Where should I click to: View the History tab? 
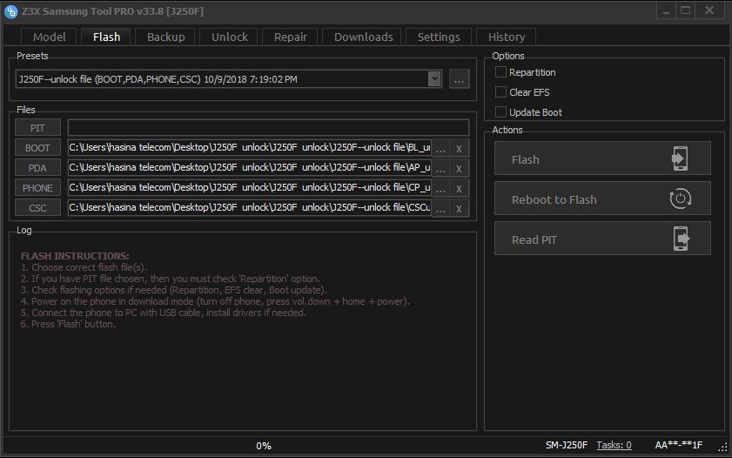click(507, 37)
